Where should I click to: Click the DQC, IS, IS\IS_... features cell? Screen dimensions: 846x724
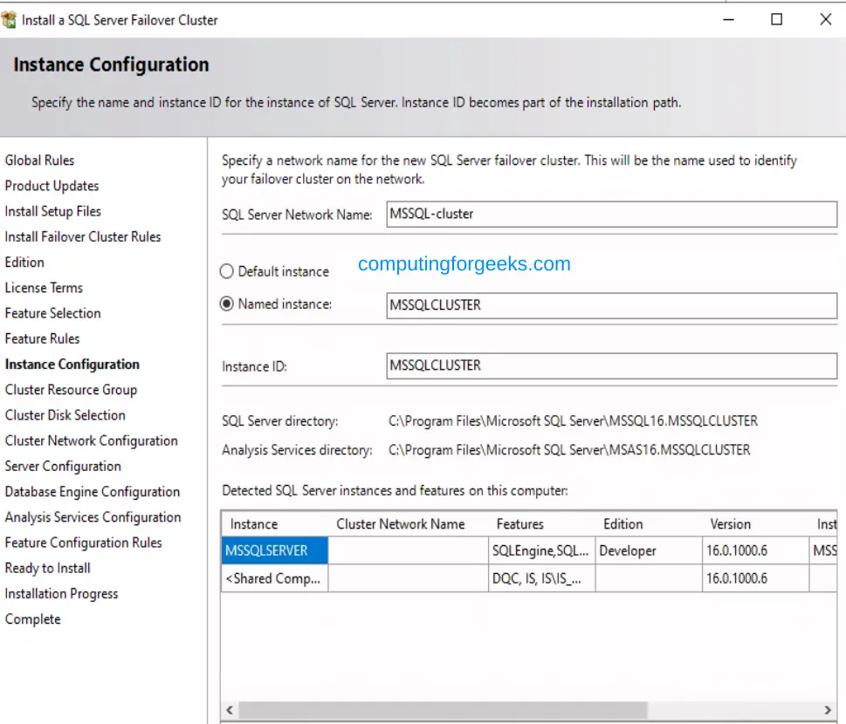point(541,578)
